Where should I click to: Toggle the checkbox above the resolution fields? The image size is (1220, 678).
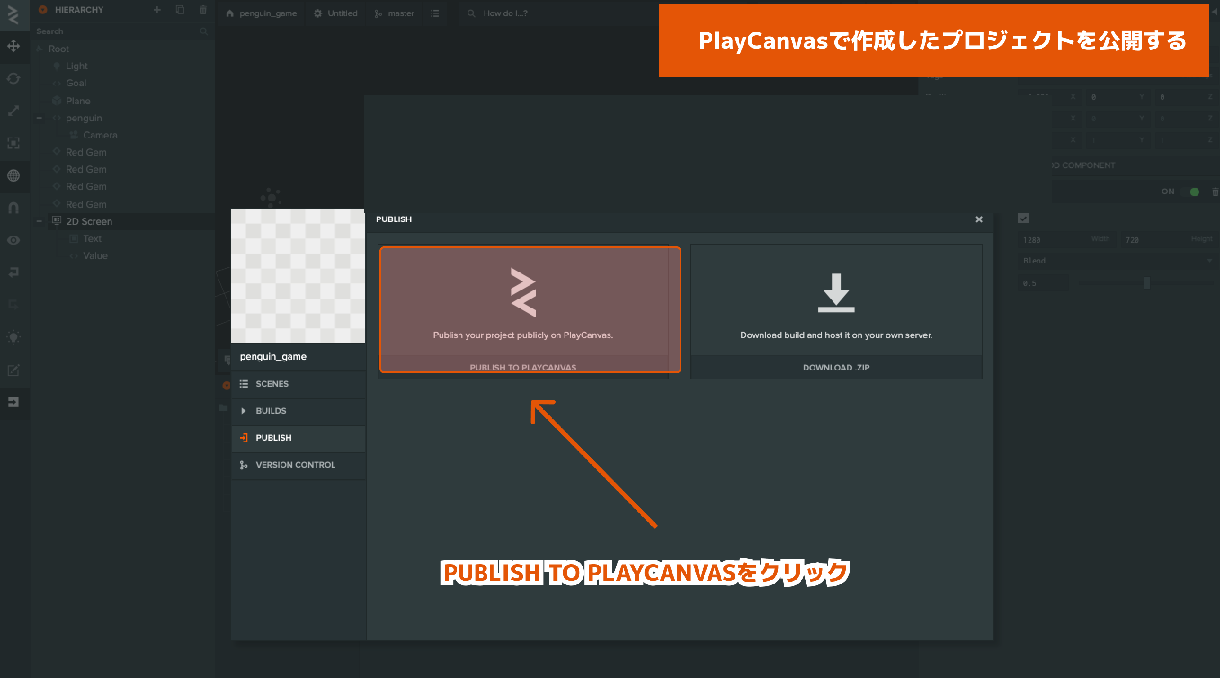click(x=1023, y=218)
